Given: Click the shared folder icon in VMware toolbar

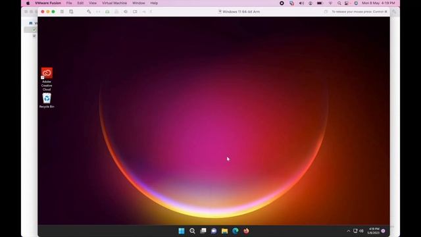Looking at the screenshot, I should coord(135,12).
